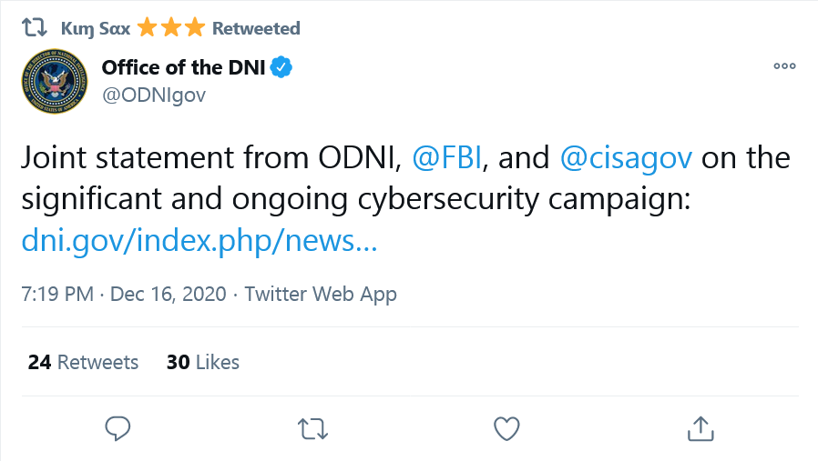
Task: Click the Office of the DNI display name
Action: (x=184, y=67)
